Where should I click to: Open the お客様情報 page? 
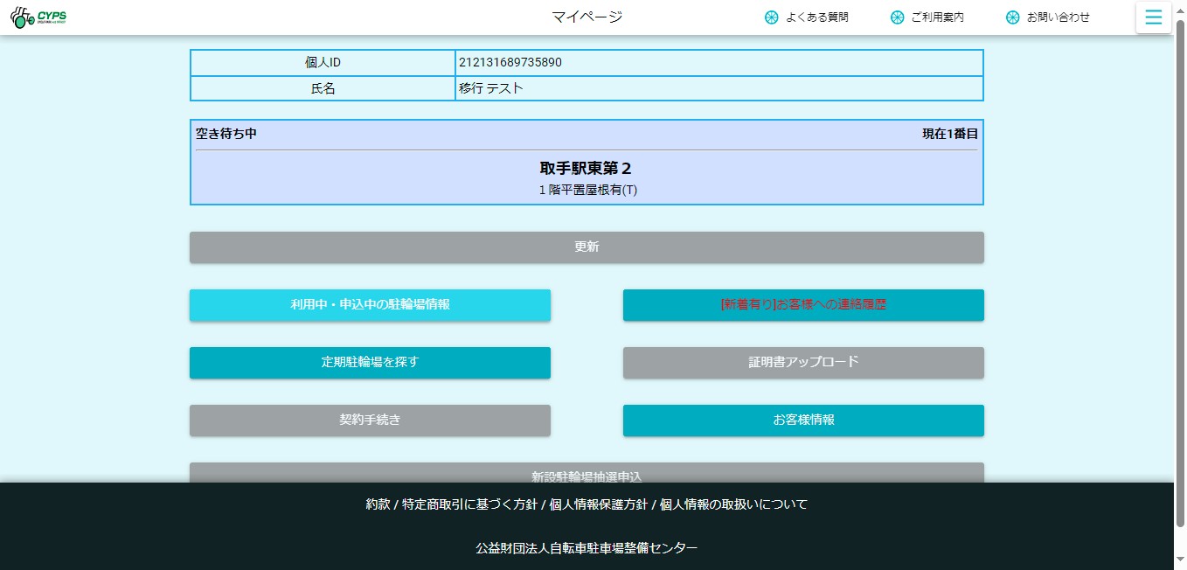(803, 421)
